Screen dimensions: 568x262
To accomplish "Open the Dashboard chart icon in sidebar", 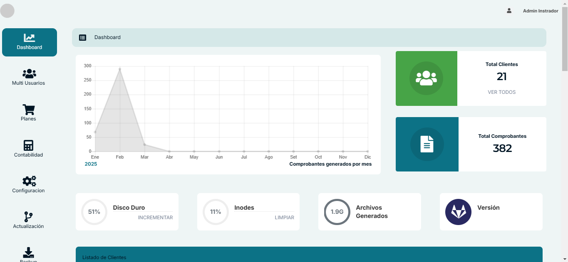I will click(x=29, y=38).
